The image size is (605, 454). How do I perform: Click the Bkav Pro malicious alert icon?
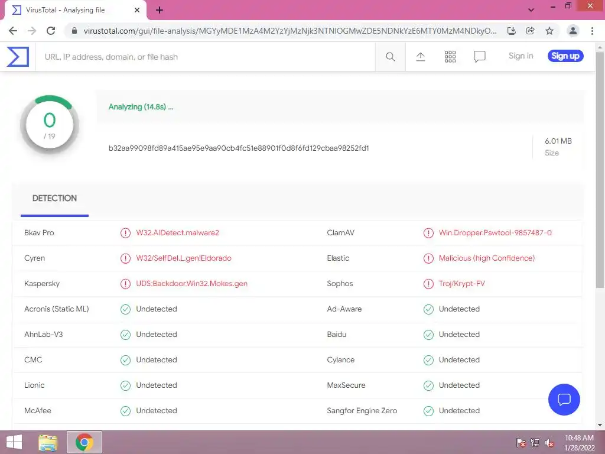pos(125,233)
